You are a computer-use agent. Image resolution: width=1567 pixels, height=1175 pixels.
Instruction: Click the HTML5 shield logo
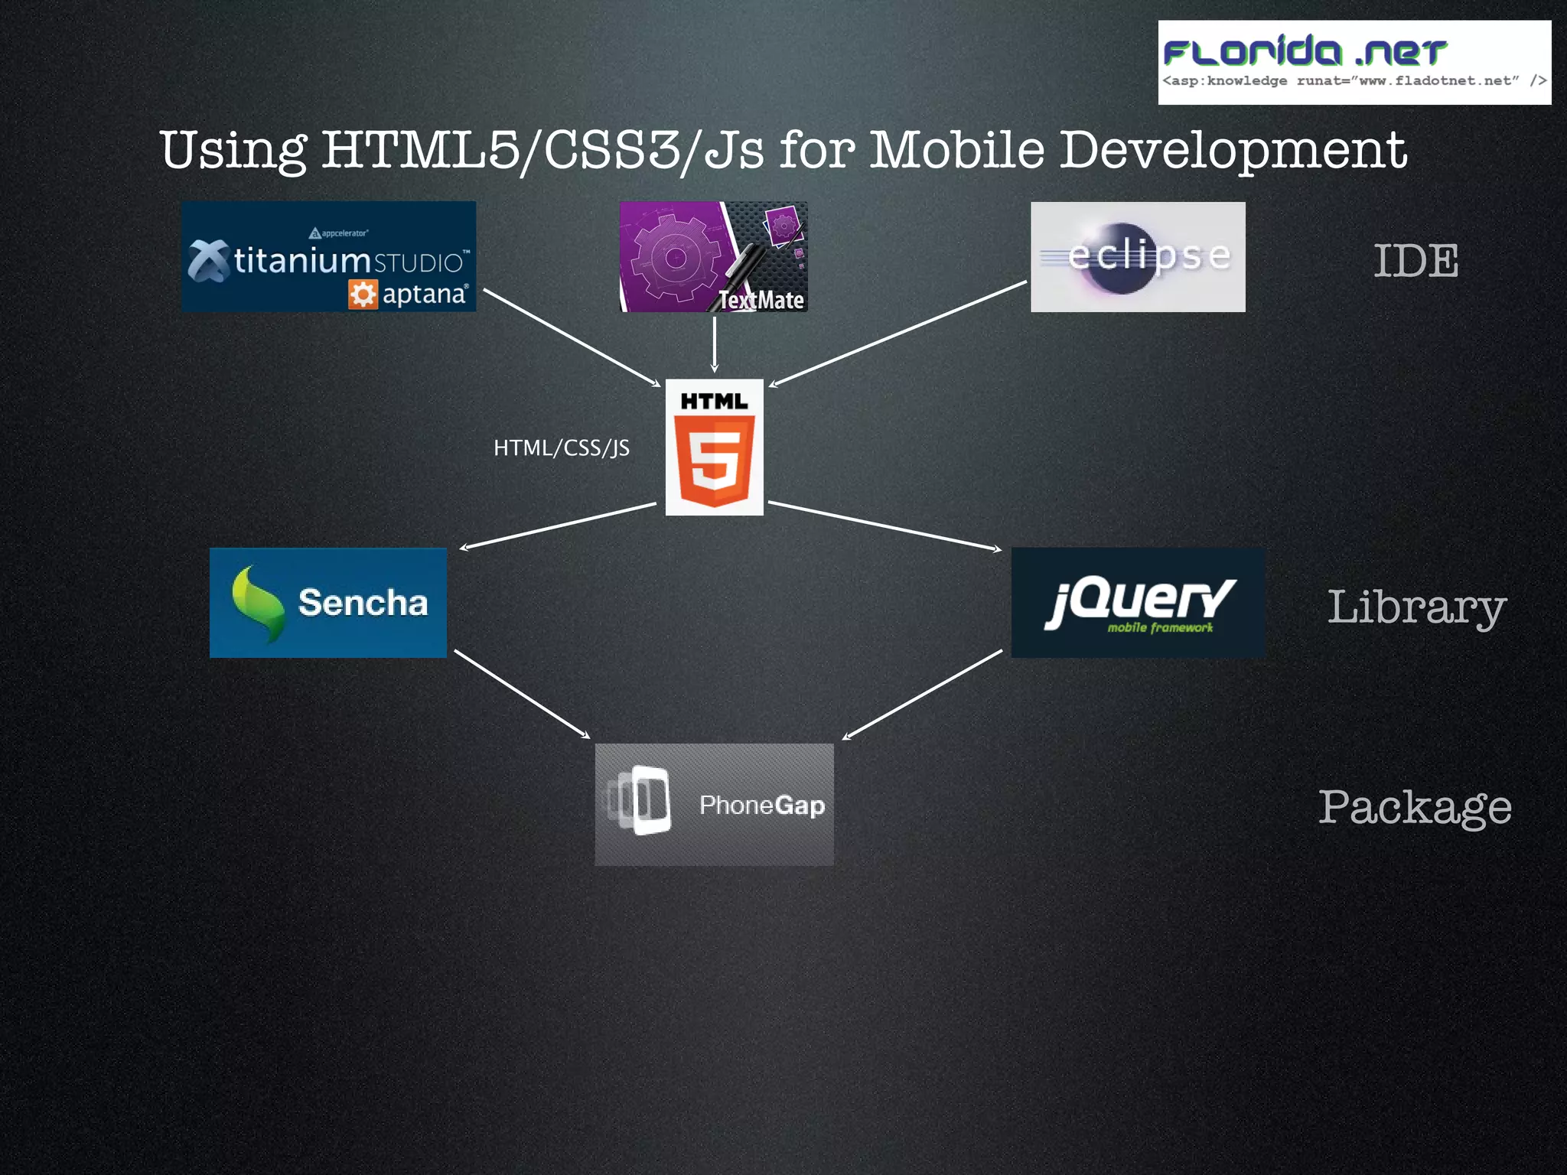(714, 447)
